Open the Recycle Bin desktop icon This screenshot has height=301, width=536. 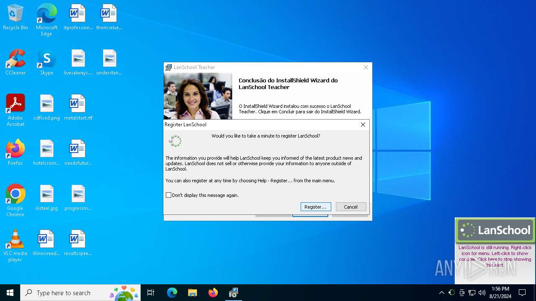click(15, 18)
